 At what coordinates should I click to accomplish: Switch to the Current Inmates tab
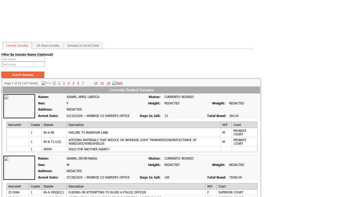coord(17,46)
